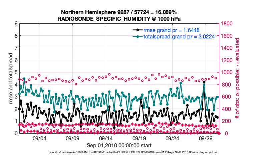Select the 09/04 date tick label

[40, 138]
